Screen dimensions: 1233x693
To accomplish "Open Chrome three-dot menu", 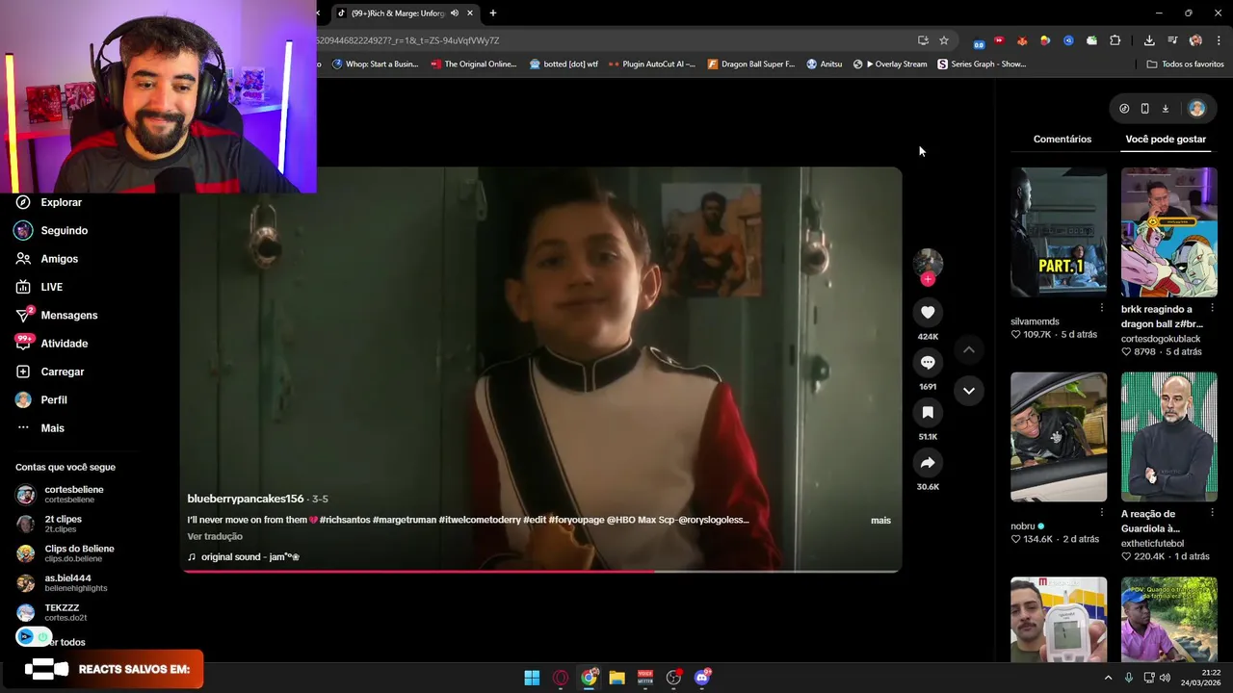I will pyautogui.click(x=1219, y=40).
